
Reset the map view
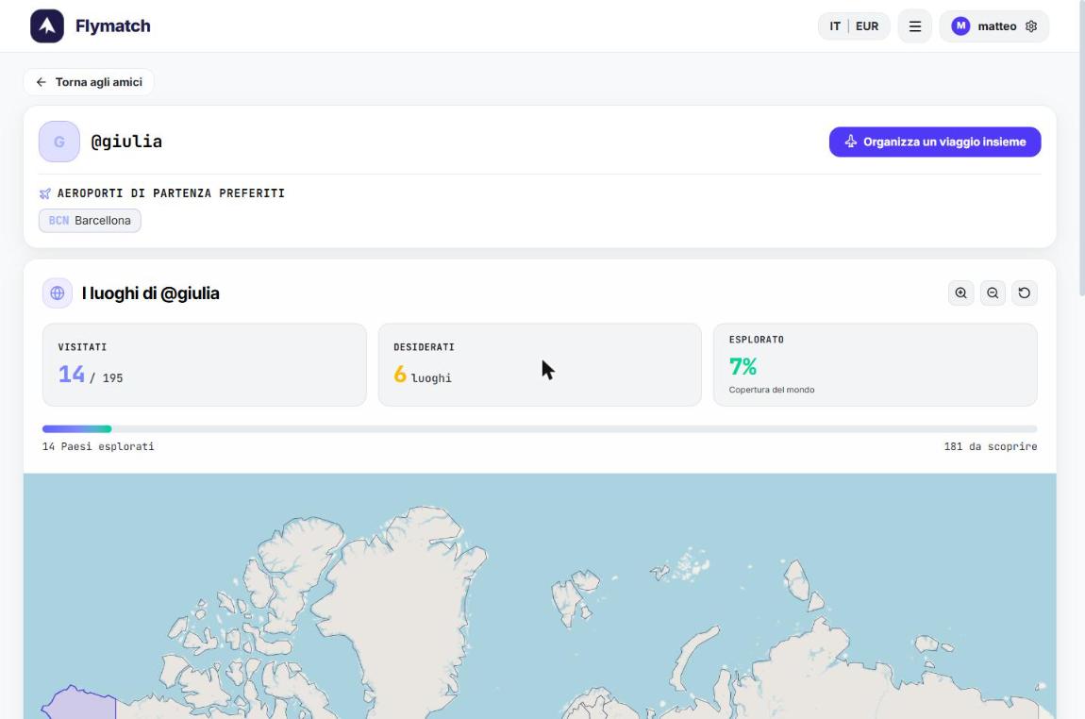(1025, 293)
